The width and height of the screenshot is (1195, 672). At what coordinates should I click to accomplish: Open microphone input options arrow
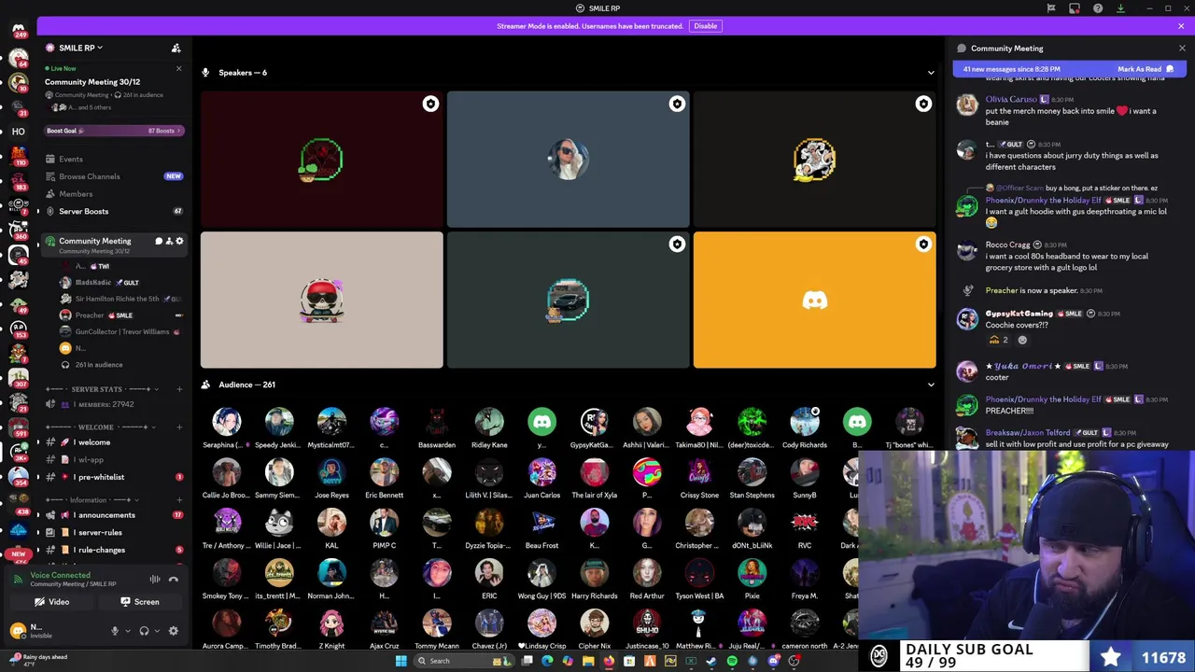coord(127,631)
